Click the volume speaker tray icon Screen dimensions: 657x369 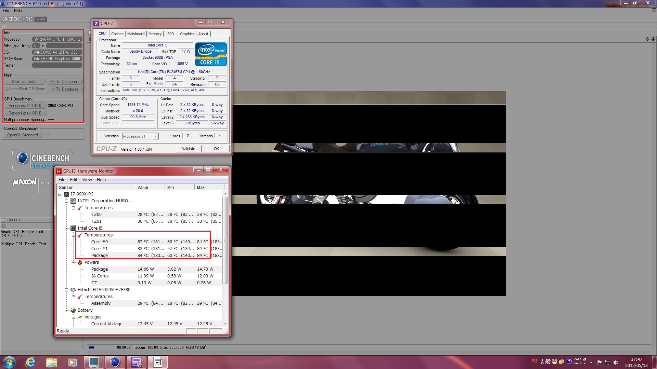pos(616,363)
